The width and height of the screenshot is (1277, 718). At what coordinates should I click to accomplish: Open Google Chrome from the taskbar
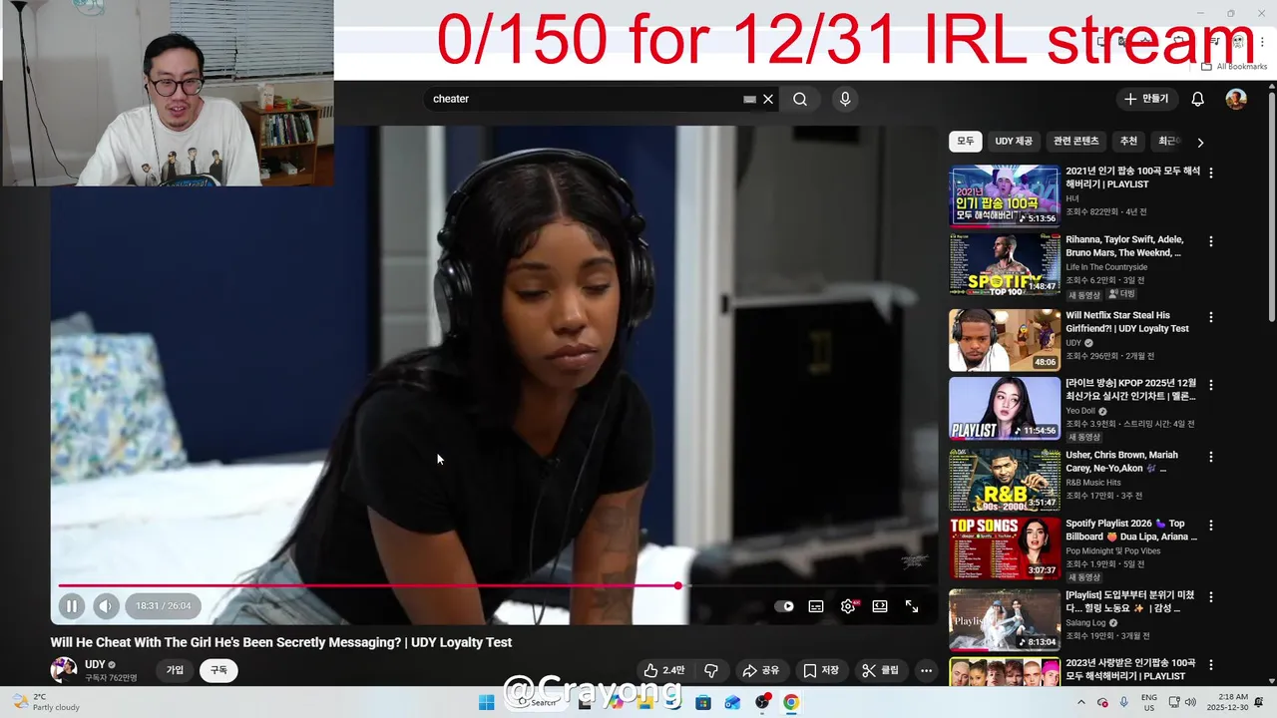pos(791,702)
